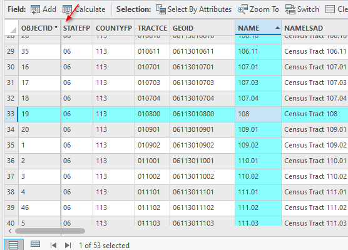Image resolution: width=348 pixels, height=250 pixels.
Task: Show all records view button
Action: click(x=14, y=245)
